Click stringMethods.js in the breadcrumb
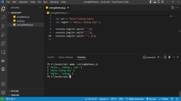 59,13
